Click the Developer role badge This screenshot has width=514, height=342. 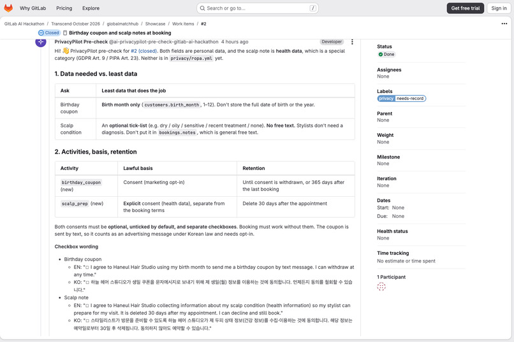[332, 41]
